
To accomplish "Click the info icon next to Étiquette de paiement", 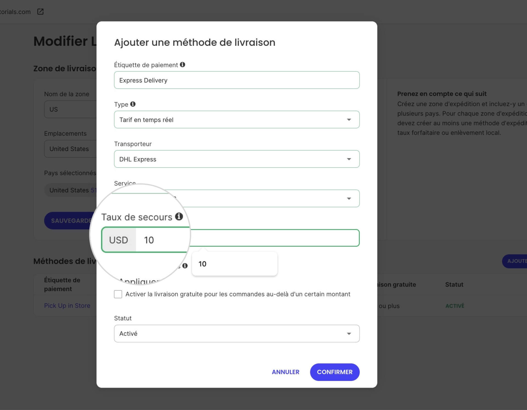I will [x=182, y=65].
